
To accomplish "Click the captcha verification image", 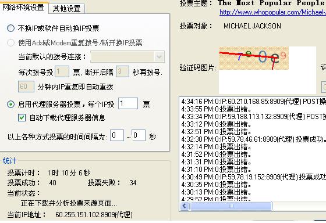I will [x=254, y=58].
